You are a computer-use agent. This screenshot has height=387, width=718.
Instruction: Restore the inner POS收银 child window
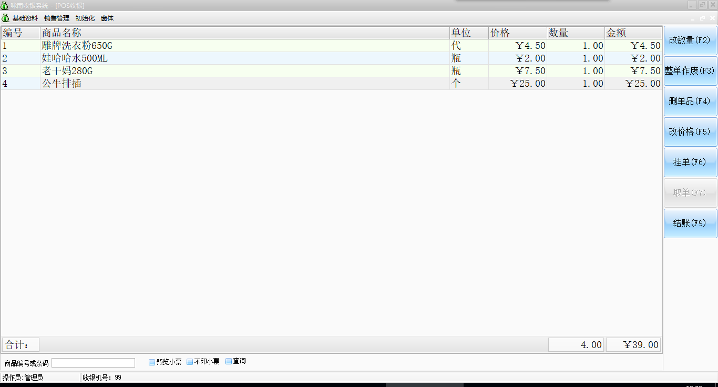[703, 18]
